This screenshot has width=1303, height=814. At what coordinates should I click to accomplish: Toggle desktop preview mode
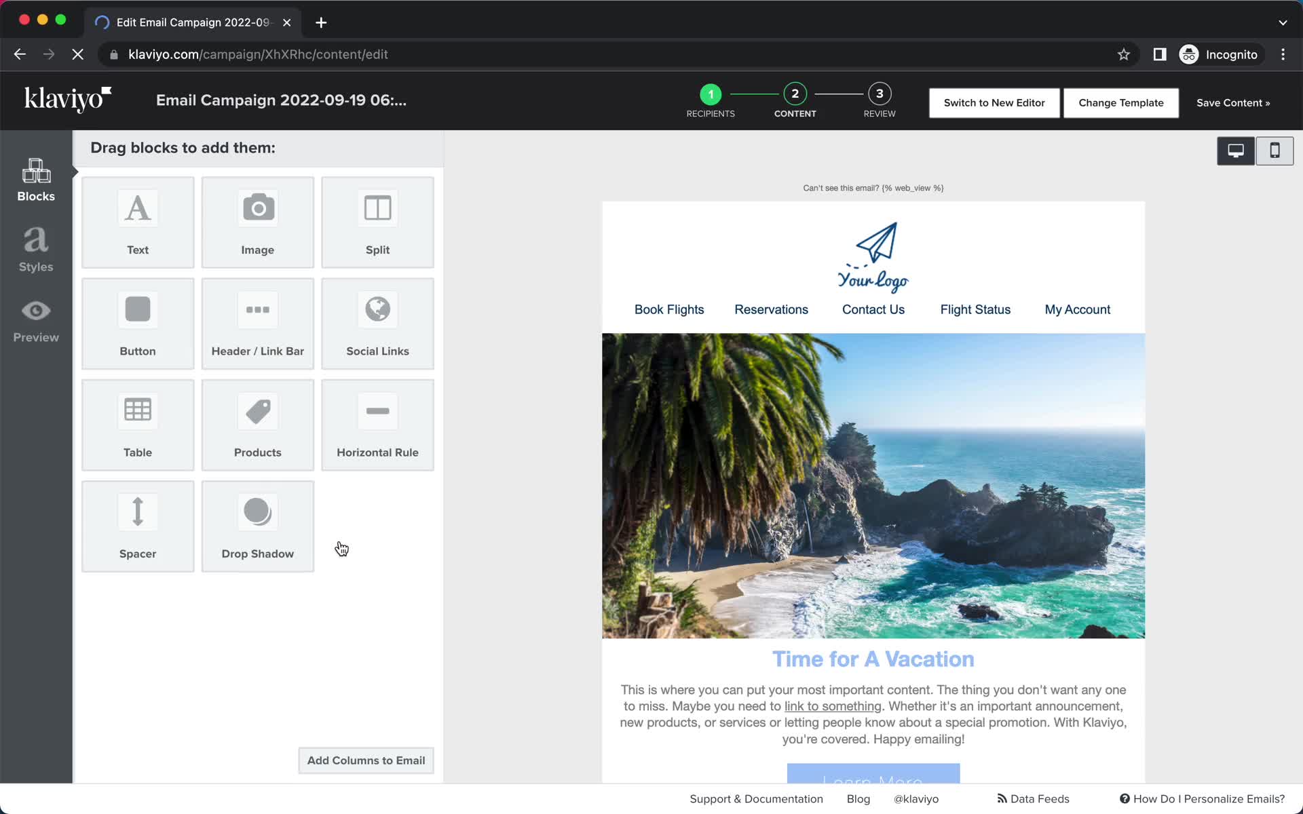point(1235,150)
